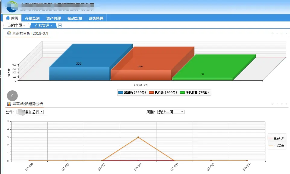The image size is (290, 174).
Task: Open the 周期 dropdown showing 最近一周
Action: coord(171,112)
